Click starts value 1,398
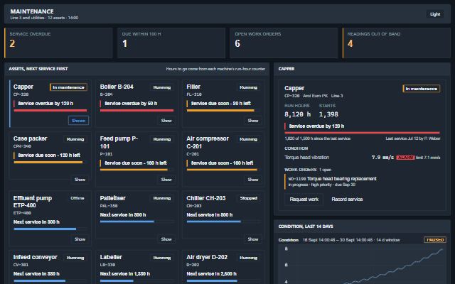 (328, 114)
